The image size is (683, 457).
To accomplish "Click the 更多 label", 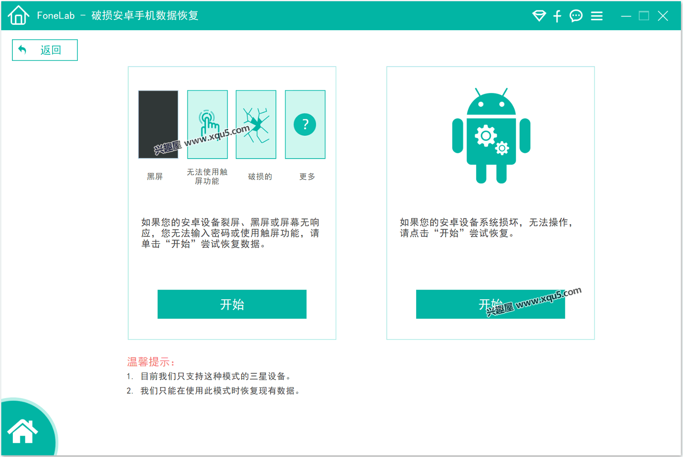I will [x=307, y=177].
